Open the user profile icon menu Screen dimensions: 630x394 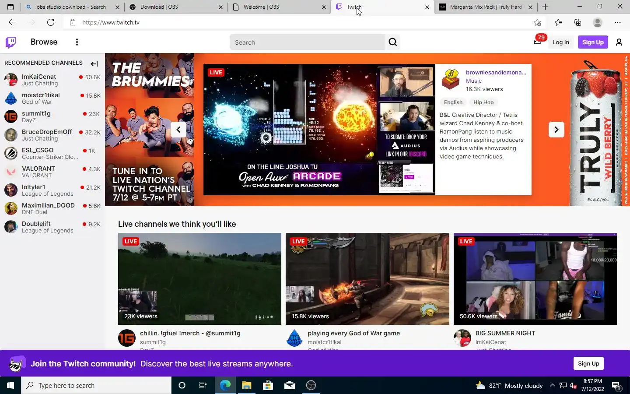pos(619,42)
